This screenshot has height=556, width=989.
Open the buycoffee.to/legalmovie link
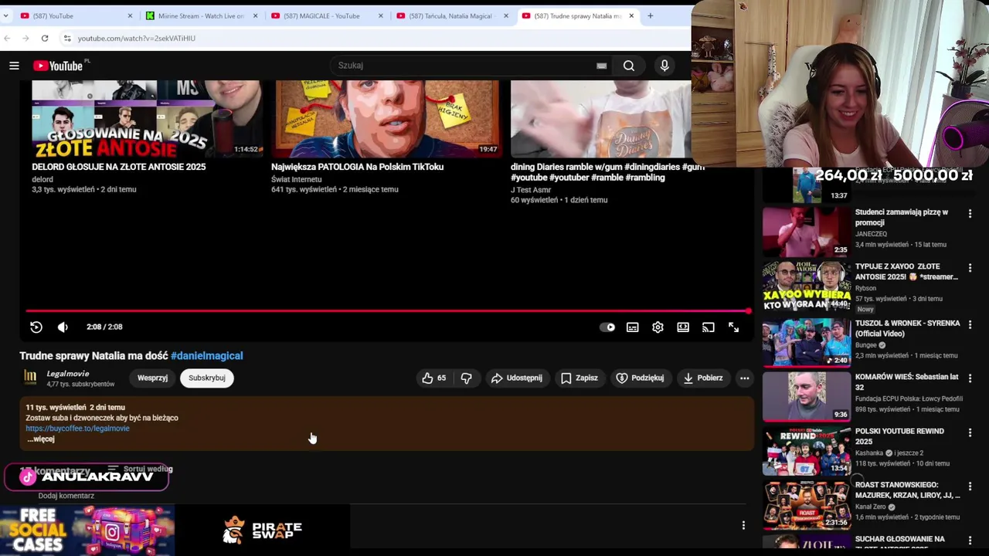tap(77, 429)
